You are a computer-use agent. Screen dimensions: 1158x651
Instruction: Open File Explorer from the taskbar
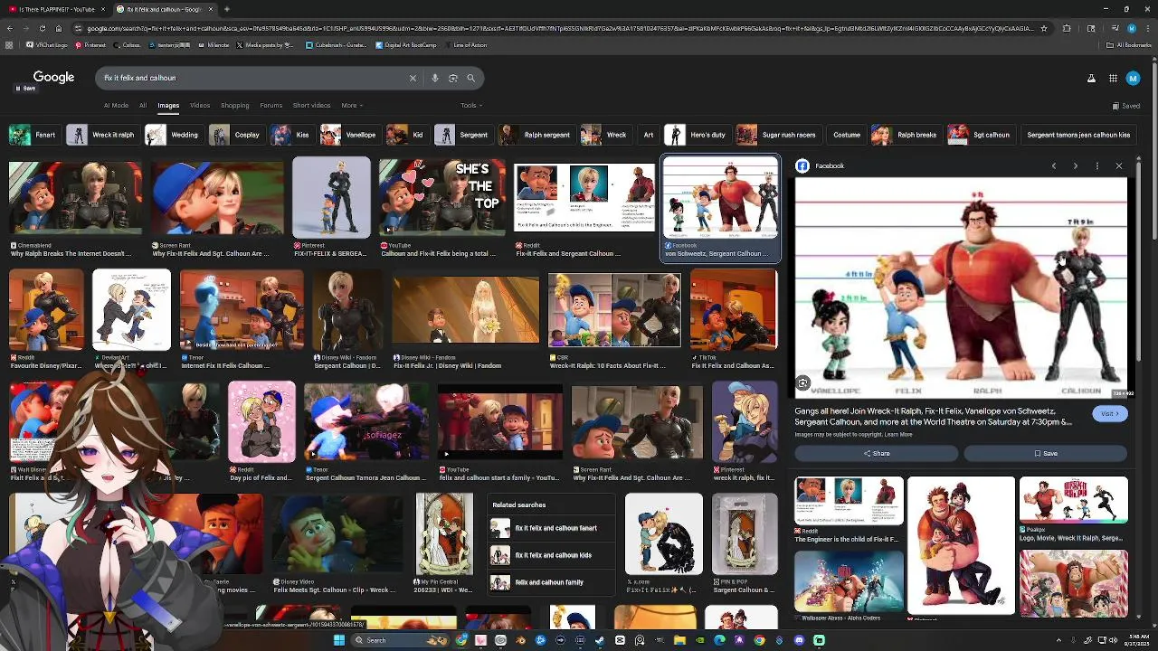pyautogui.click(x=679, y=640)
